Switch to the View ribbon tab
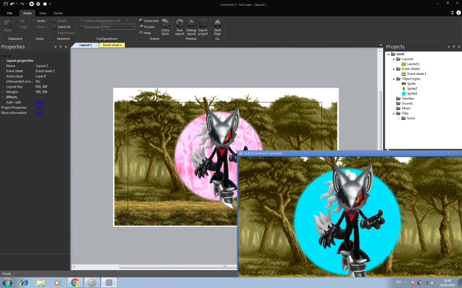This screenshot has height=288, width=462. pyautogui.click(x=43, y=13)
